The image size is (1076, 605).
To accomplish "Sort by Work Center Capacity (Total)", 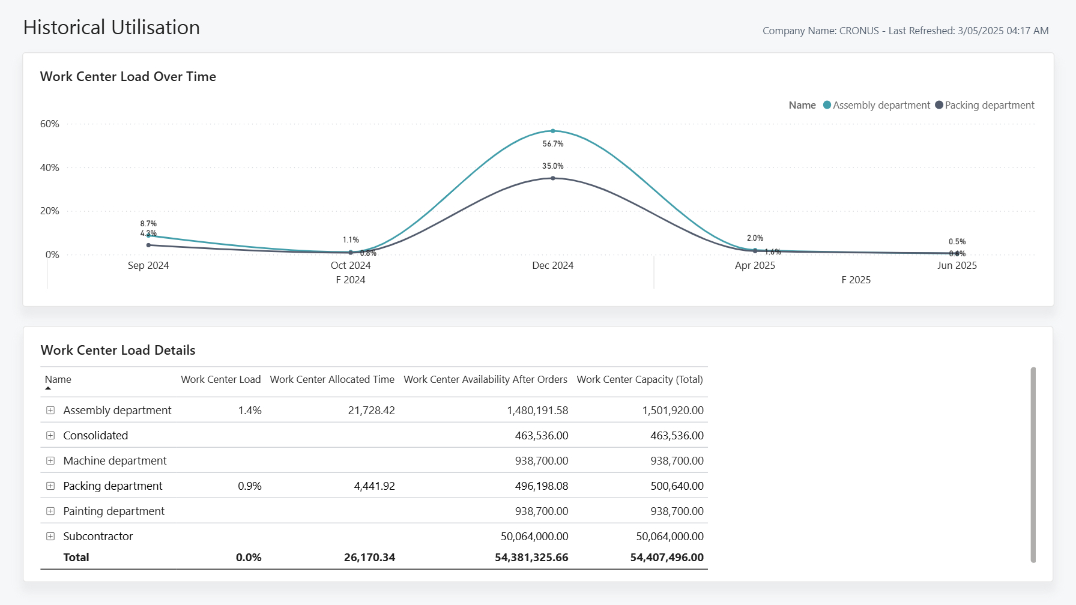I will [639, 379].
